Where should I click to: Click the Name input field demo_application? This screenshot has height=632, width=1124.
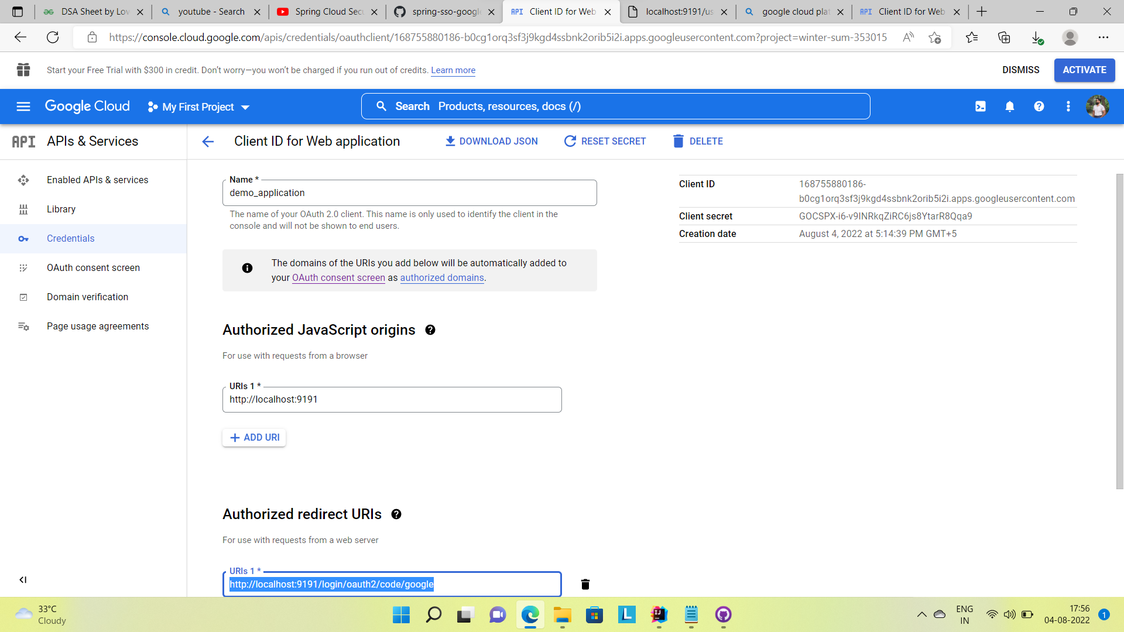(410, 193)
